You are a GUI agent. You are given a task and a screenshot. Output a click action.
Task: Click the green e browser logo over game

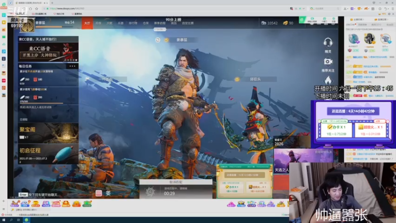click(302, 20)
